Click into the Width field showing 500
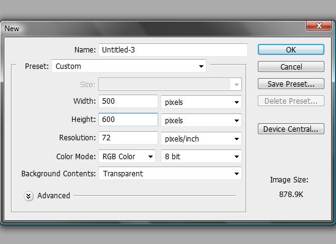Viewport: 336px width, 244px height. point(128,101)
